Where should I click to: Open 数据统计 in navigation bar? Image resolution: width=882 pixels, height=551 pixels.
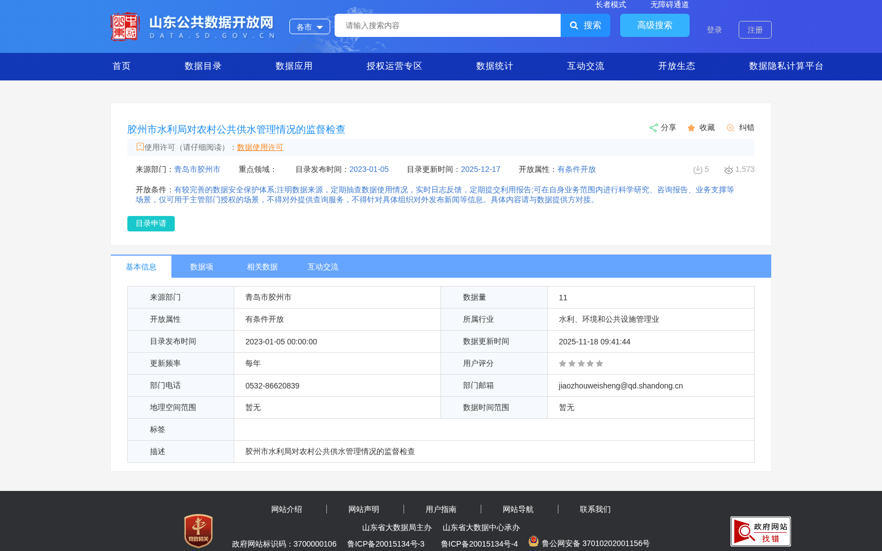pos(494,66)
